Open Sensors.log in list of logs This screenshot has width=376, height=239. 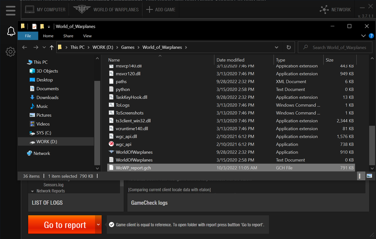pos(54,185)
